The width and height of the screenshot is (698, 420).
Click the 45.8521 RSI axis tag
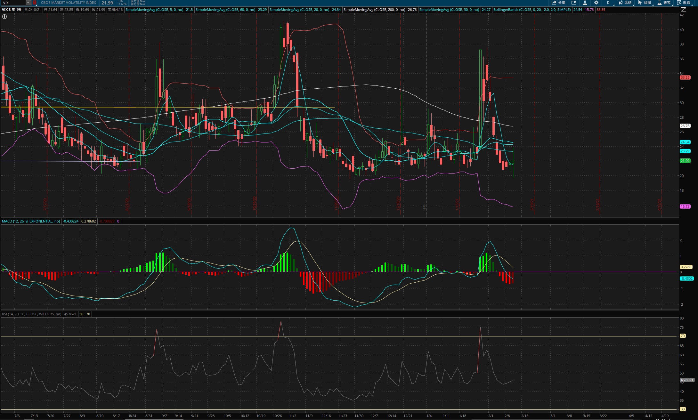point(687,380)
